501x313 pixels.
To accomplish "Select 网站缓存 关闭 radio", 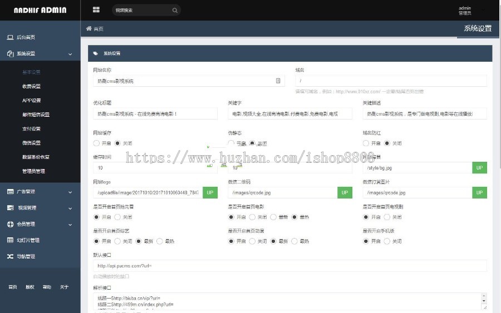I will coord(117,143).
